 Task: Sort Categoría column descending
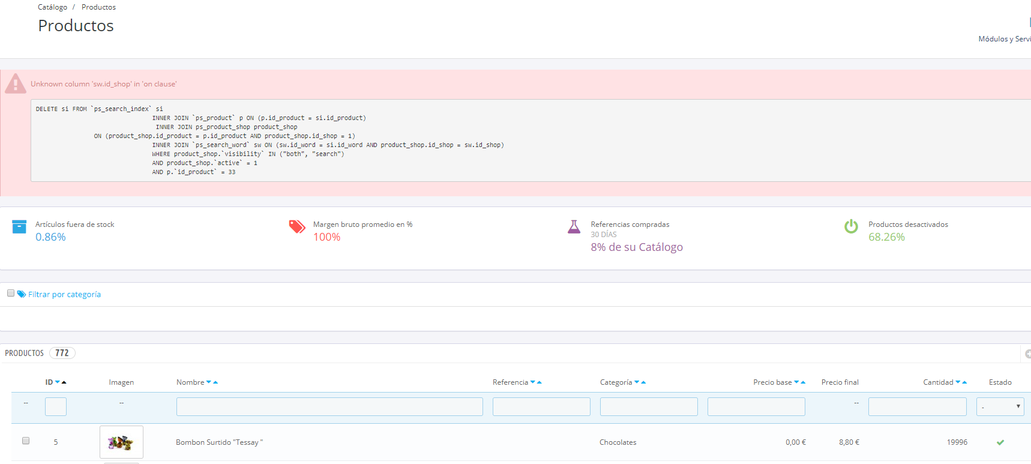[637, 382]
